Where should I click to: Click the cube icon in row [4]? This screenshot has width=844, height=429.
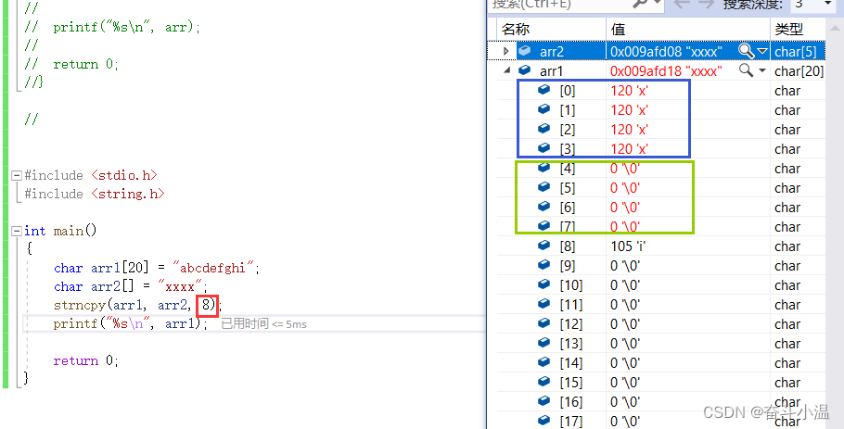[544, 168]
